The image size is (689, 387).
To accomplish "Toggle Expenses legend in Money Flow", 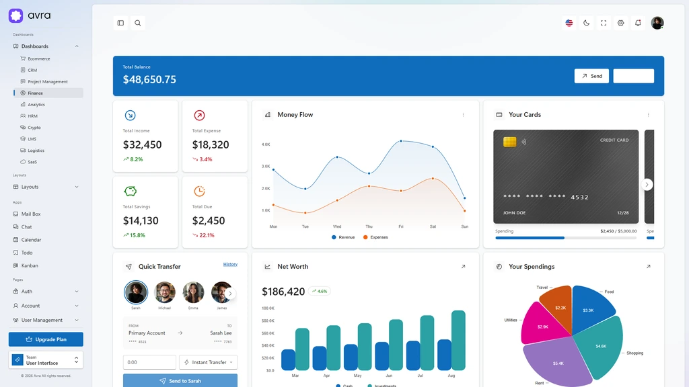I will 375,237.
